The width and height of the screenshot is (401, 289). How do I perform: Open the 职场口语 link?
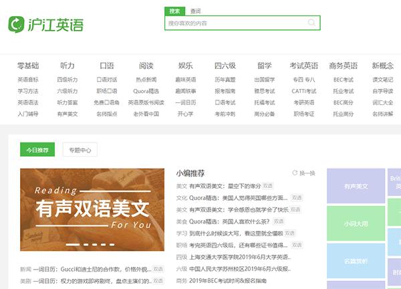click(x=107, y=91)
